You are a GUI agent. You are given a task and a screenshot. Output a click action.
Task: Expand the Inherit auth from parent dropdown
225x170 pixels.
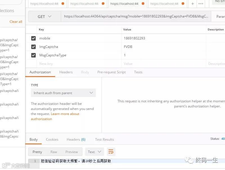pyautogui.click(x=63, y=93)
